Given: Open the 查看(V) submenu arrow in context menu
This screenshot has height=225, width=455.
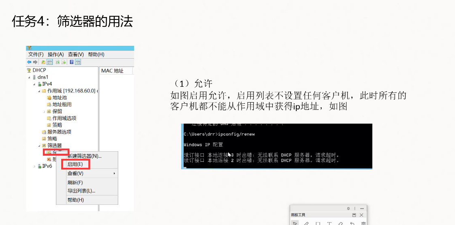Looking at the screenshot, I should (x=114, y=174).
